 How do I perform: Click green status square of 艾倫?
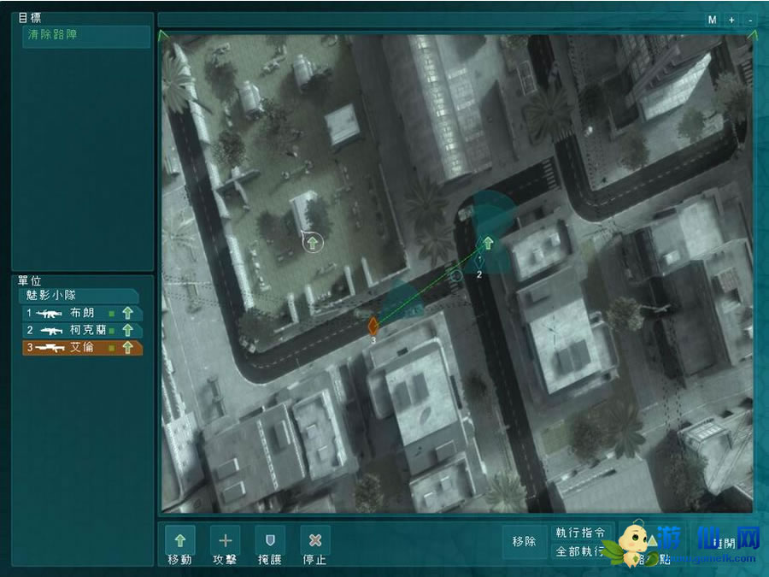[x=112, y=348]
